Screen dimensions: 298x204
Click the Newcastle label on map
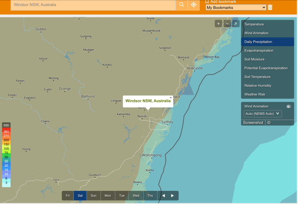pyautogui.click(x=194, y=68)
